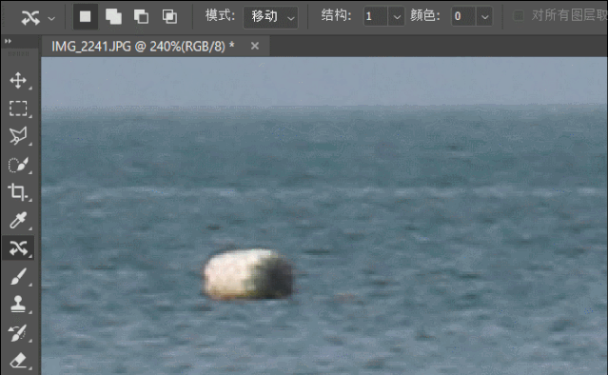The width and height of the screenshot is (608, 375).
Task: Choose Subtract from selection mode
Action: pos(141,17)
